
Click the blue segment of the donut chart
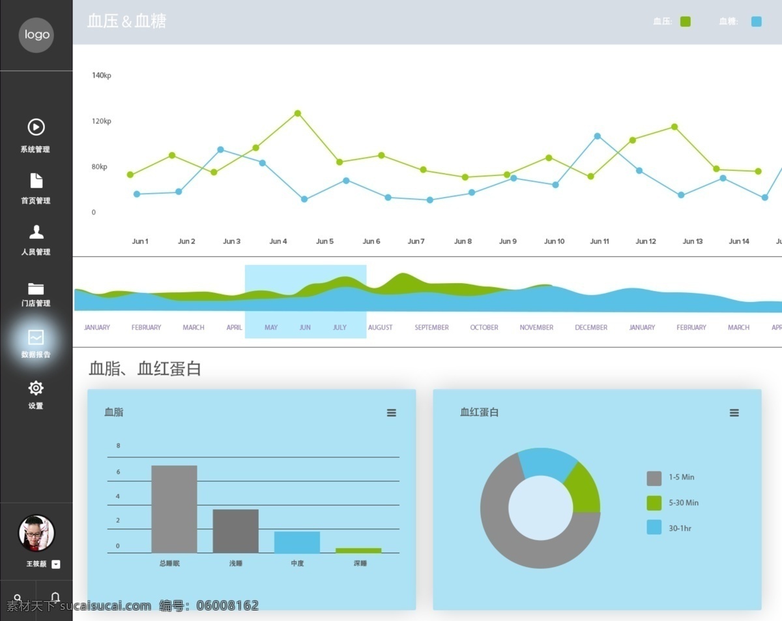coord(546,462)
